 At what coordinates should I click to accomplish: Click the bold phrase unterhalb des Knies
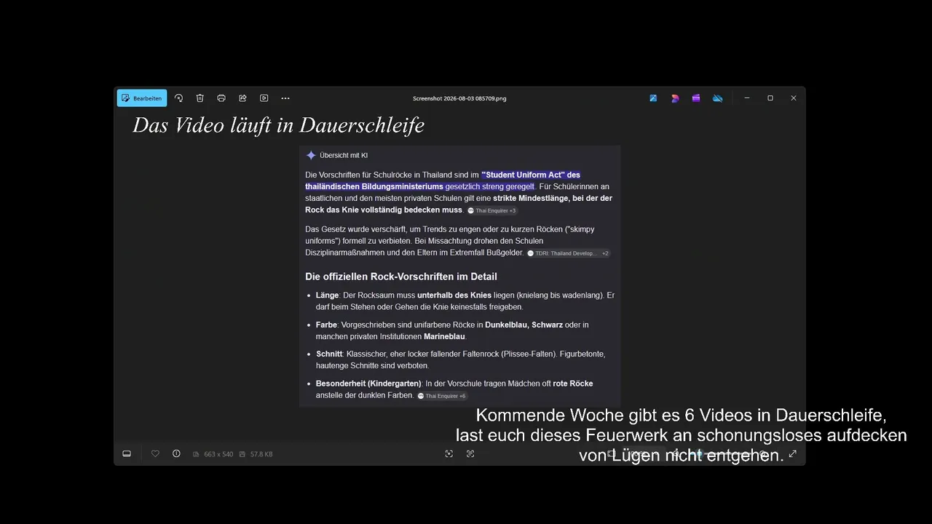tap(454, 295)
